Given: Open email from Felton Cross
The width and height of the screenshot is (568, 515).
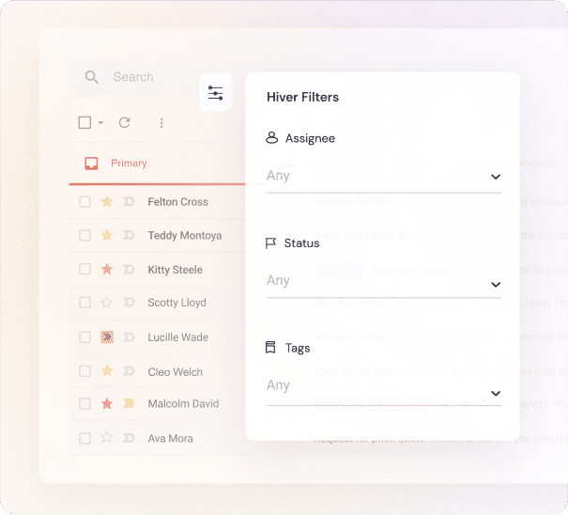Looking at the screenshot, I should point(177,202).
